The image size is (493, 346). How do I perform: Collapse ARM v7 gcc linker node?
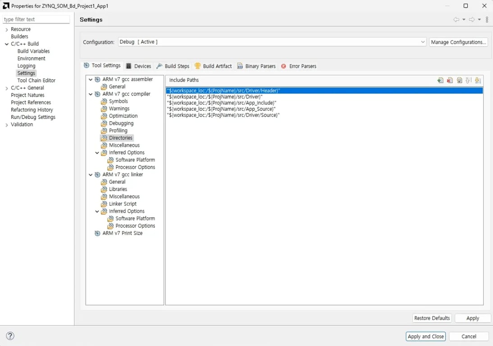(91, 175)
